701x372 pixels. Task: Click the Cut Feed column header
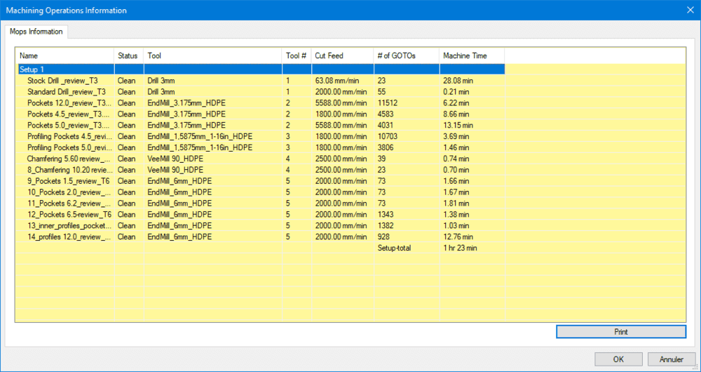343,56
